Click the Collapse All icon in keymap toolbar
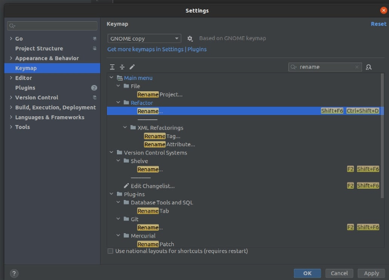The width and height of the screenshot is (389, 280). point(122,67)
